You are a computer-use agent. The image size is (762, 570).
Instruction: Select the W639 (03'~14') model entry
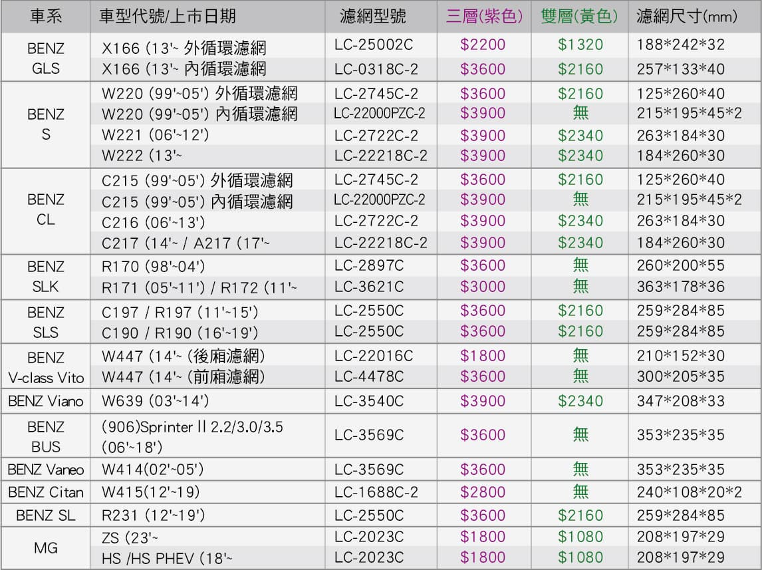click(x=155, y=401)
